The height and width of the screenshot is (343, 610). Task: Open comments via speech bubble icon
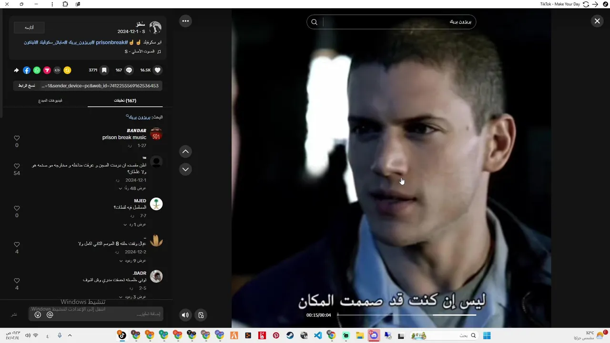click(129, 70)
